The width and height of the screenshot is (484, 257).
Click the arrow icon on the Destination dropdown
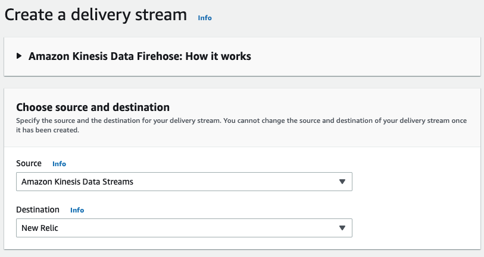tap(342, 228)
